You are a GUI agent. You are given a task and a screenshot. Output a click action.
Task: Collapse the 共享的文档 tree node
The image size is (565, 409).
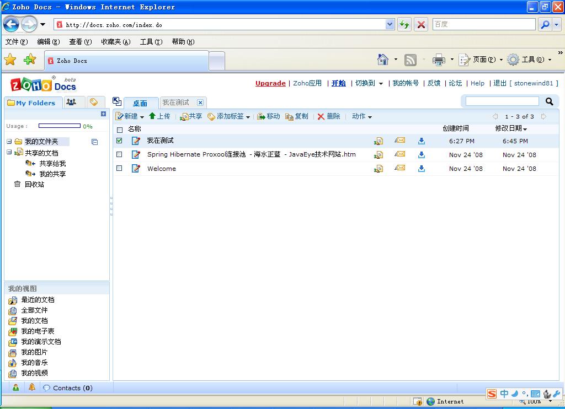[x=9, y=152]
